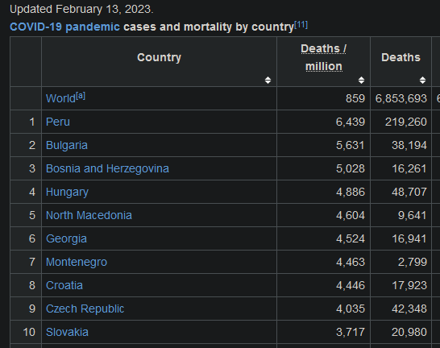Select Peru deaths value 219,260
Viewport: 440px width, 348px height.
coord(406,122)
